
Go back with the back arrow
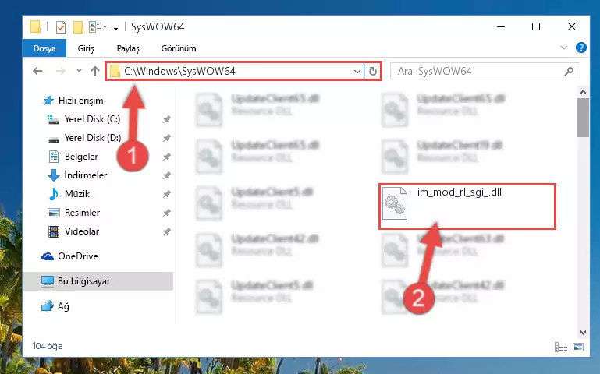coord(37,71)
